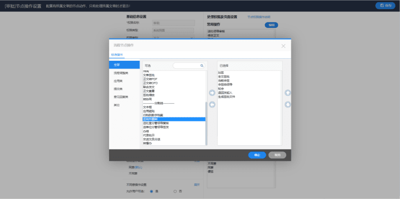Select 转协同 in available list
The width and height of the screenshot is (400, 199).
(174, 99)
